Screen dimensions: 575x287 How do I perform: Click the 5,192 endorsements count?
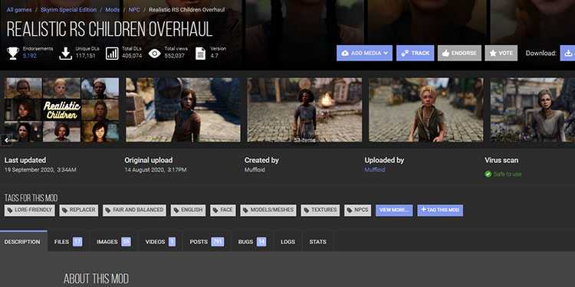pos(30,56)
